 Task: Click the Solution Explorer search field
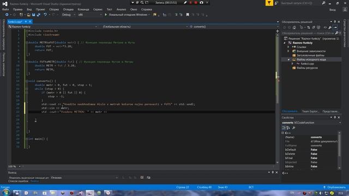pyautogui.click(x=308, y=33)
